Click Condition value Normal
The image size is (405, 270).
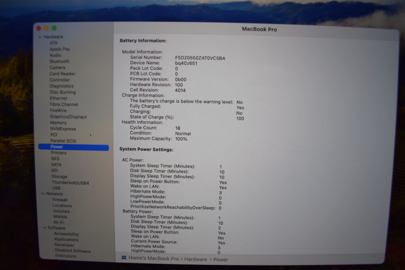point(183,134)
